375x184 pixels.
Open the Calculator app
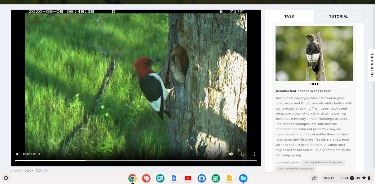pyautogui.click(x=216, y=178)
